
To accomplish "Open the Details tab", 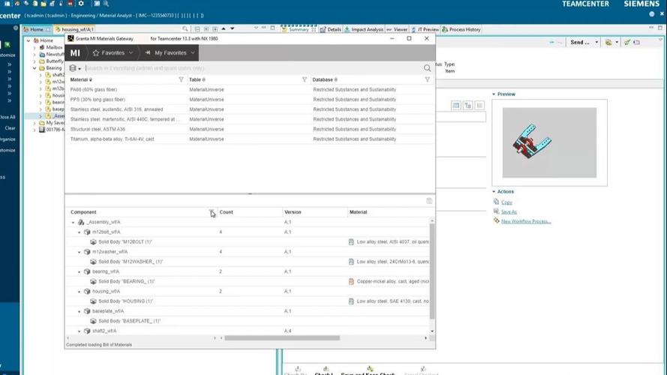I will point(331,29).
